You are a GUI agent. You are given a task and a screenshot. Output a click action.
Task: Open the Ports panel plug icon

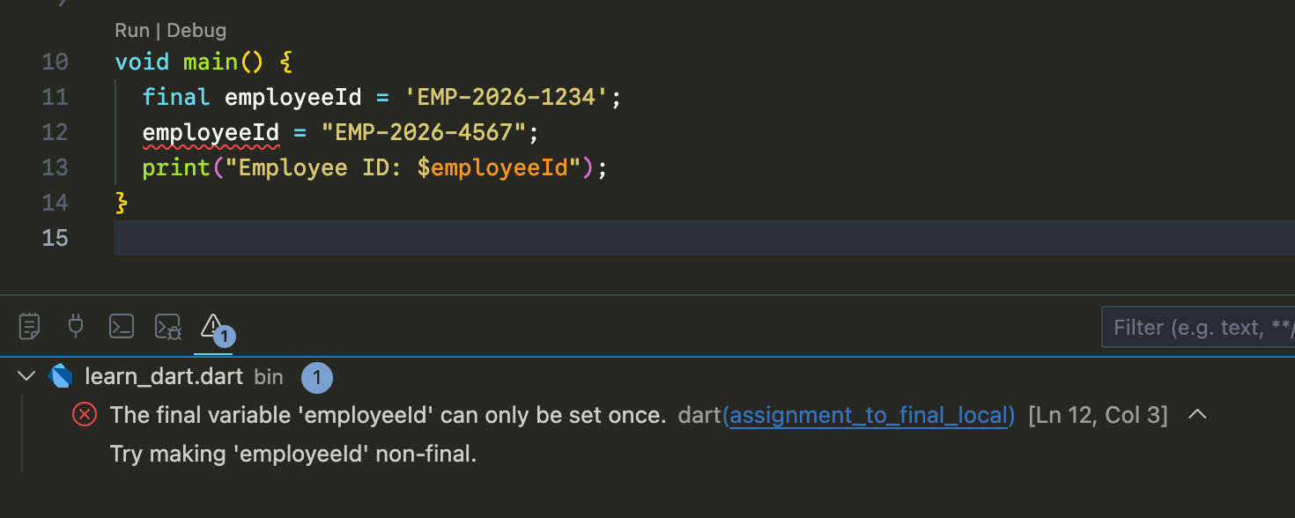tap(76, 327)
